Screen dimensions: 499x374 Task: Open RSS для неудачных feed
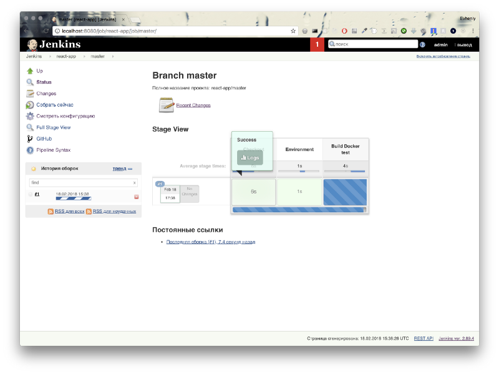pos(114,211)
